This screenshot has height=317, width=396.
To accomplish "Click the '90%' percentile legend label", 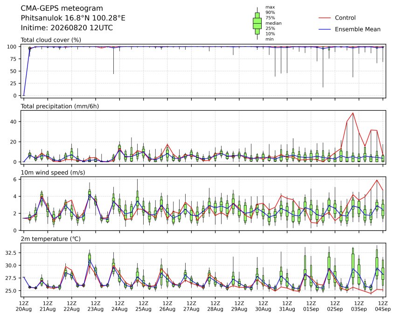I will point(270,13).
